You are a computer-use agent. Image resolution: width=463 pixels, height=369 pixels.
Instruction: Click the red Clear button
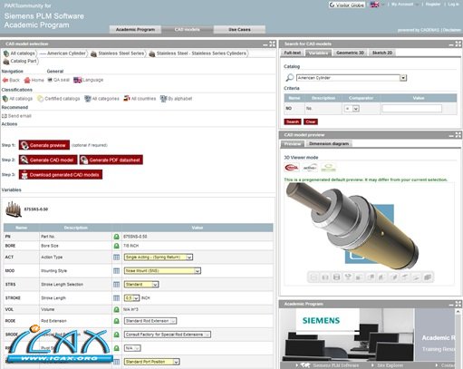[x=311, y=121]
